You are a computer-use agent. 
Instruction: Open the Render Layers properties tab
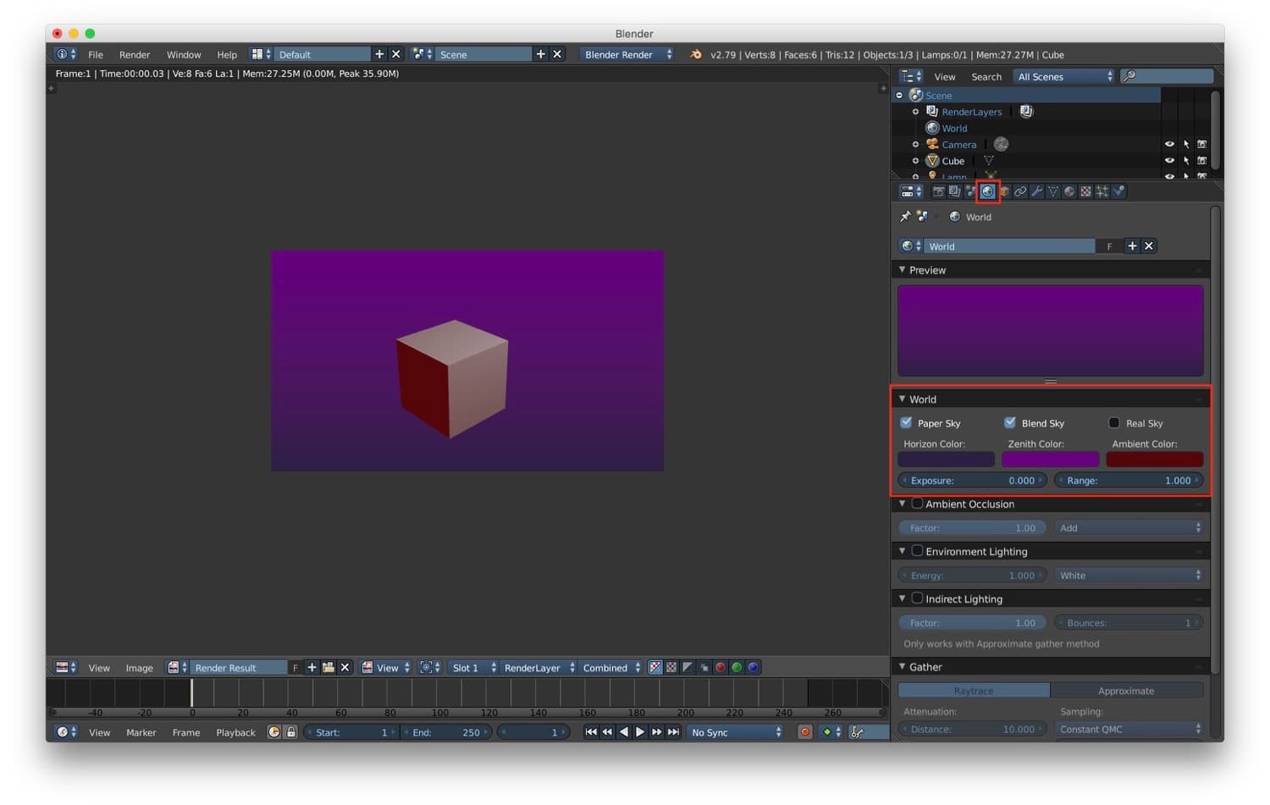954,191
